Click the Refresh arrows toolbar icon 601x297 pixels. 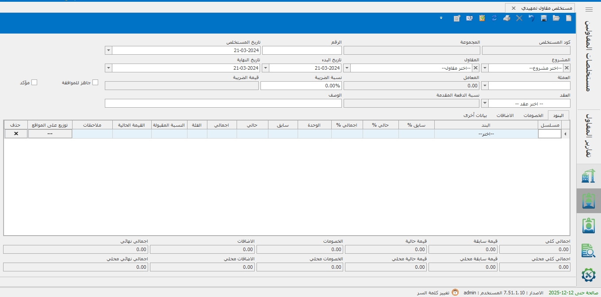[494, 18]
